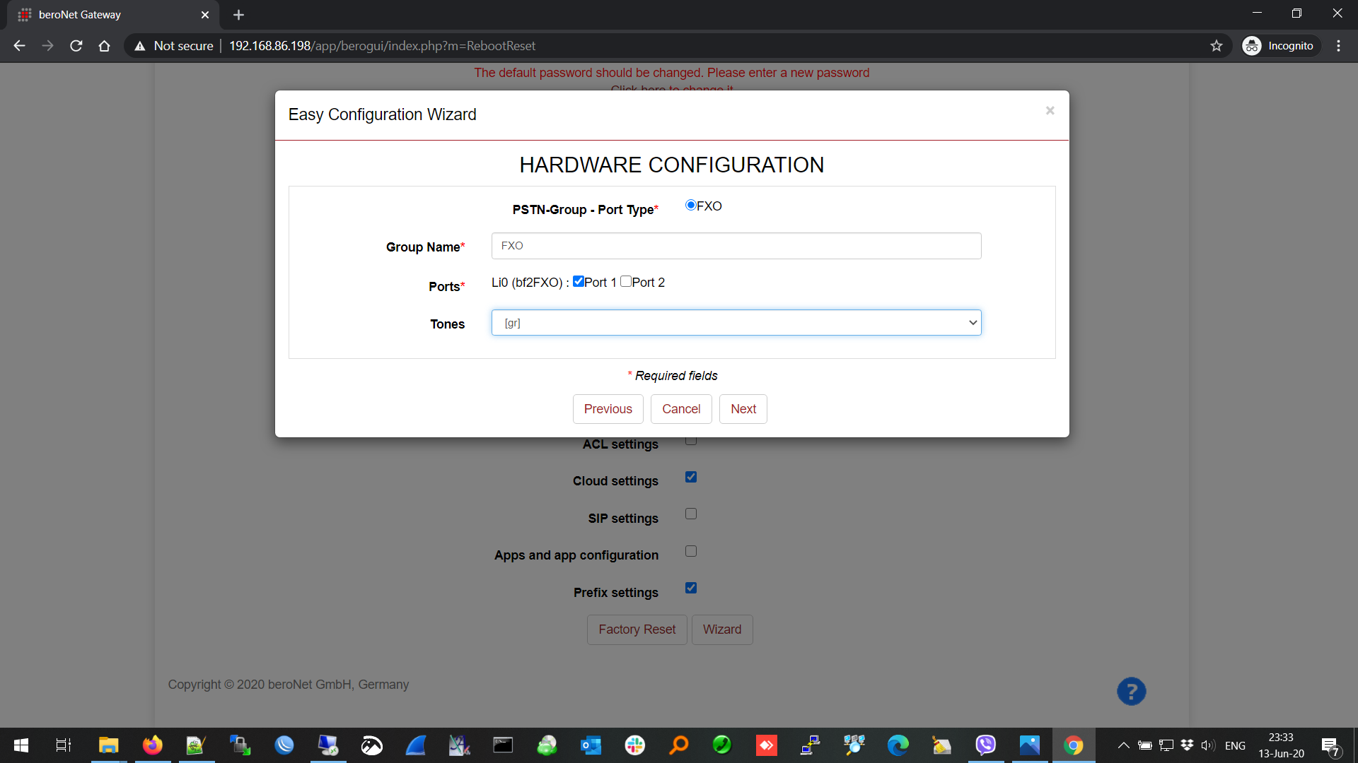Close the Easy Configuration Wizard dialog

[1050, 111]
